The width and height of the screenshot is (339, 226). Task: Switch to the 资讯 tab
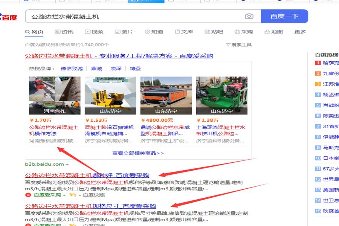(64, 32)
